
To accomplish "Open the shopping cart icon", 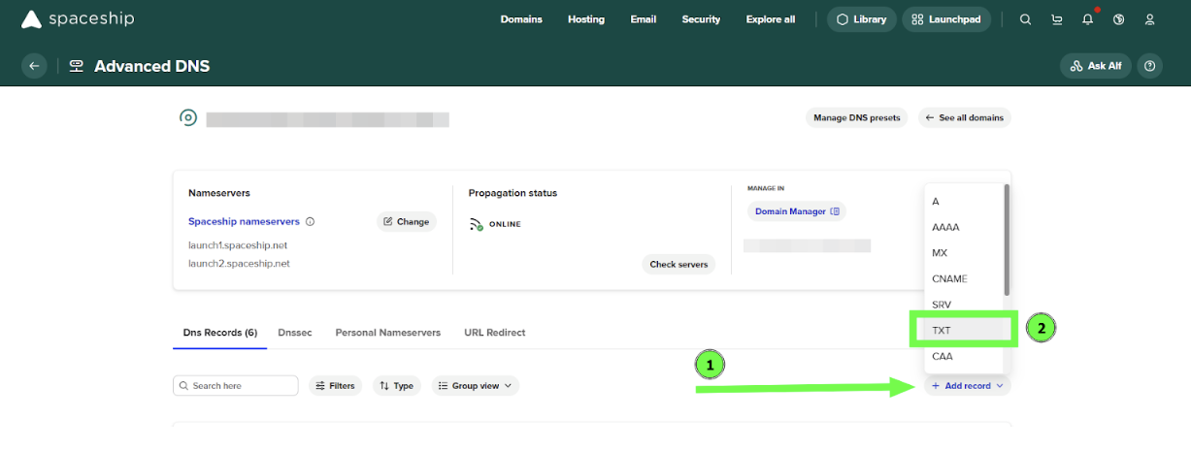I will (1057, 19).
